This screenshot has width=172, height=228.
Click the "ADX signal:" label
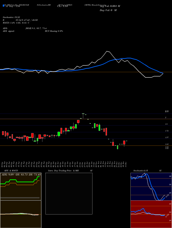(9, 31)
